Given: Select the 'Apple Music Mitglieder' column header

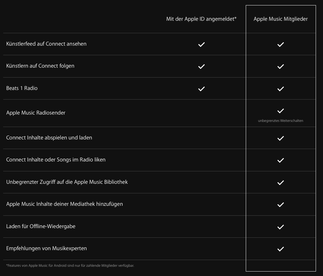Looking at the screenshot, I should [x=281, y=19].
